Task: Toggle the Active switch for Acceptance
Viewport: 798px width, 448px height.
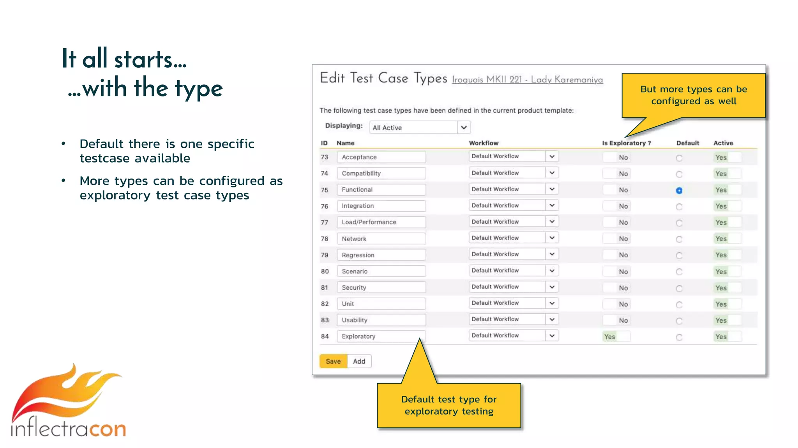Action: 728,157
